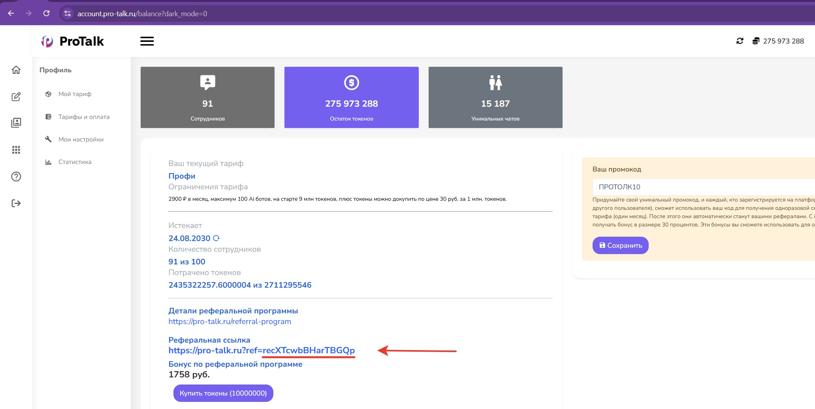Click the Остаток токенов purple card

point(351,97)
